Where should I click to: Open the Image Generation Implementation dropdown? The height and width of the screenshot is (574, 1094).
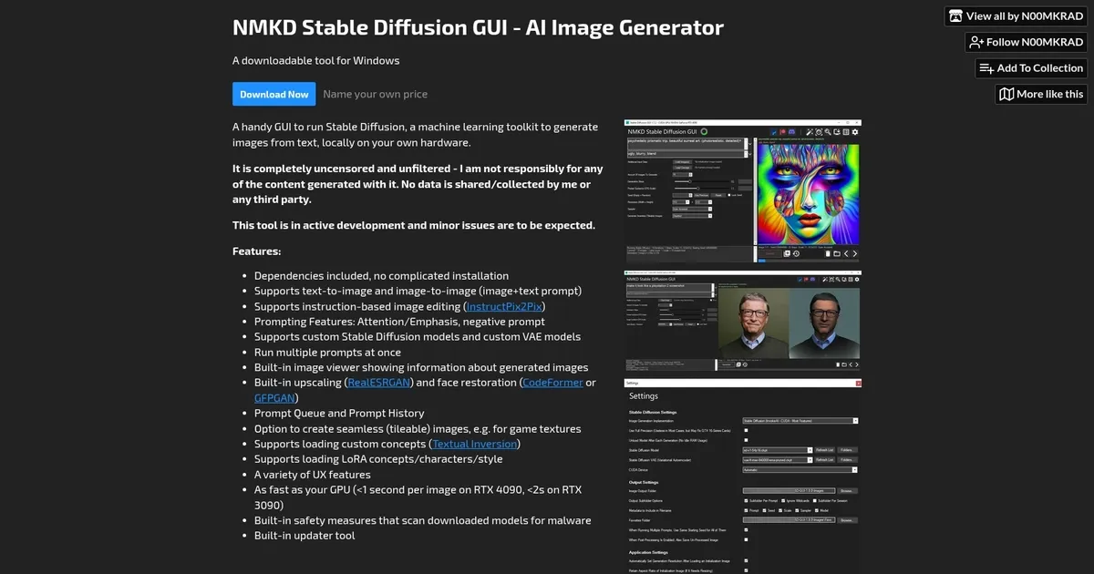855,421
